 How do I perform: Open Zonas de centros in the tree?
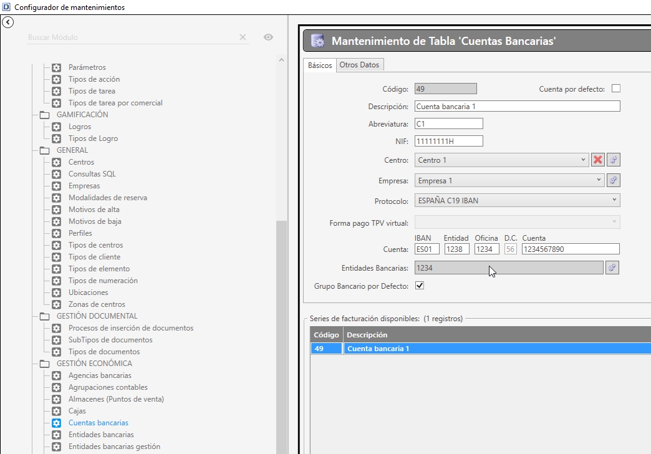click(x=97, y=304)
